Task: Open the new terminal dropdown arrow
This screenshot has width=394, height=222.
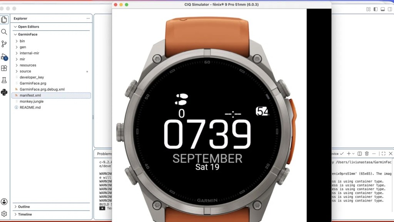Action: [x=353, y=154]
